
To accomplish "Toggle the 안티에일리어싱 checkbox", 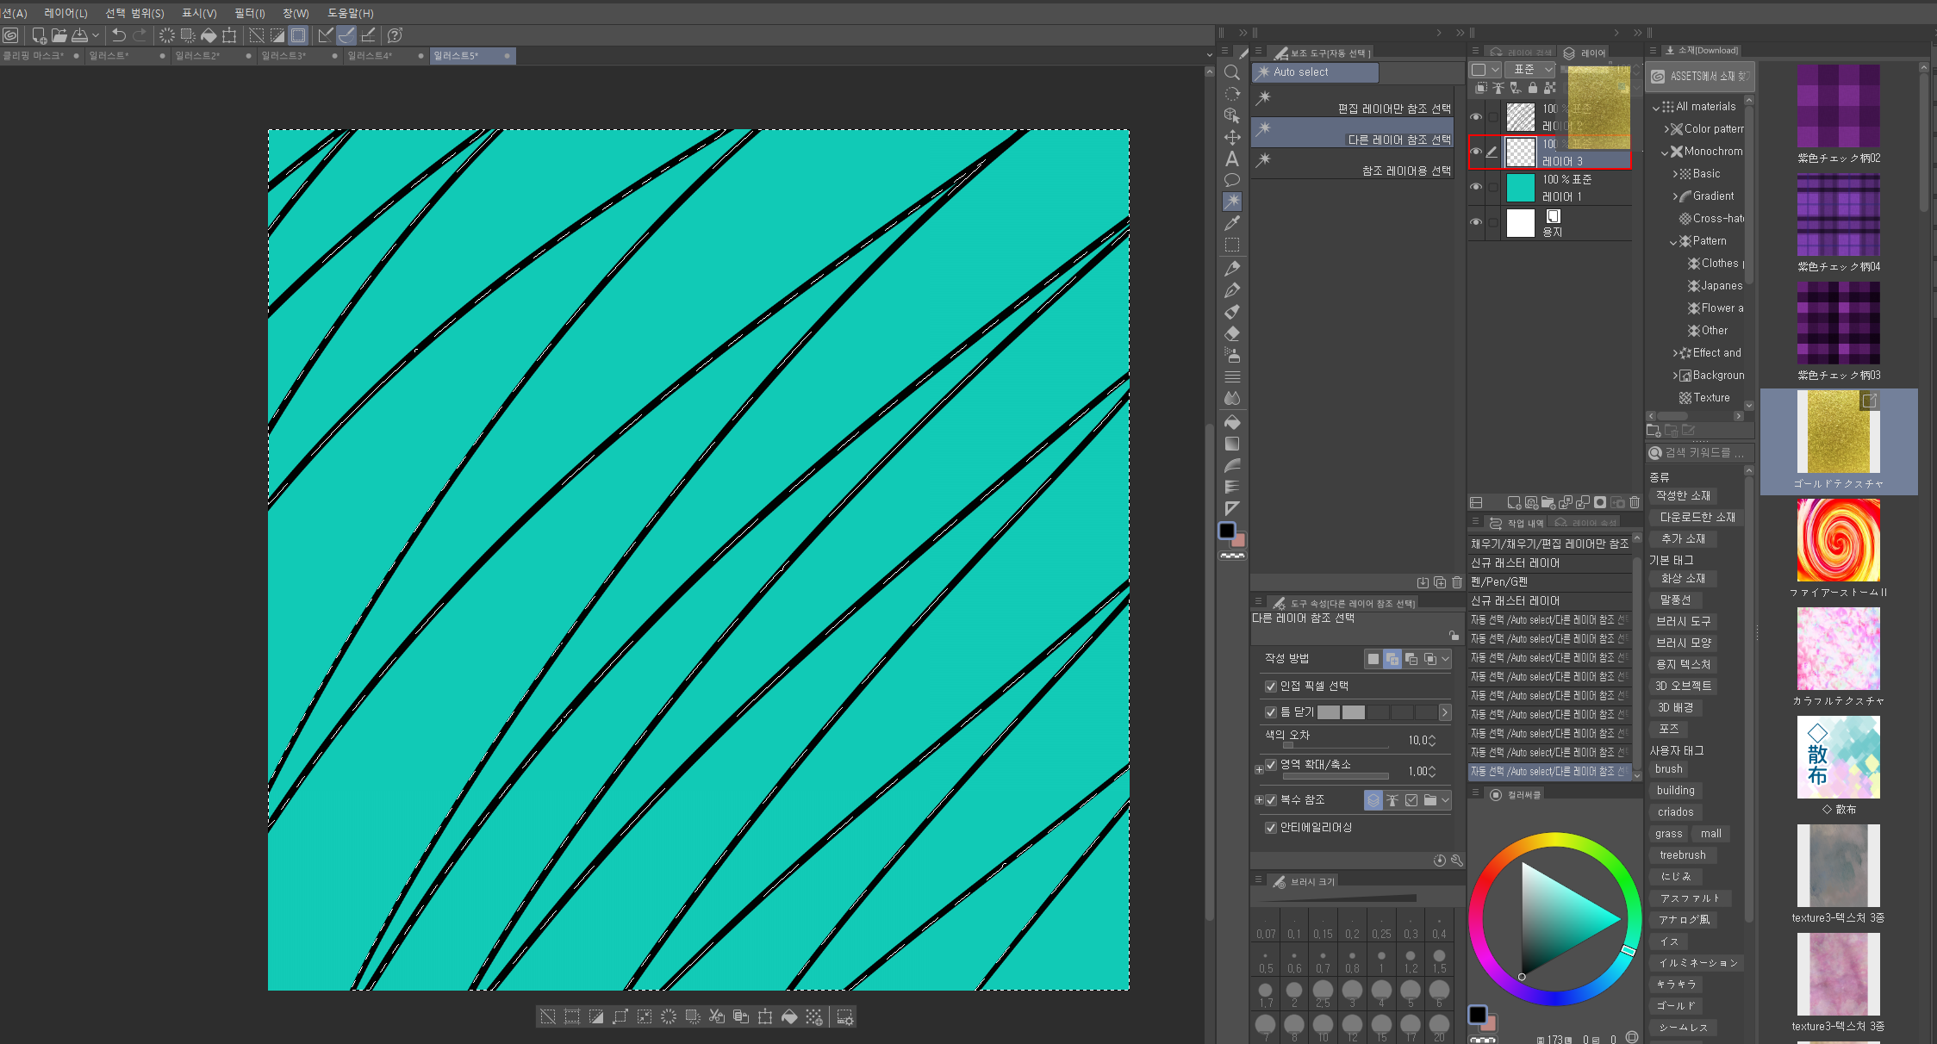I will click(x=1270, y=828).
